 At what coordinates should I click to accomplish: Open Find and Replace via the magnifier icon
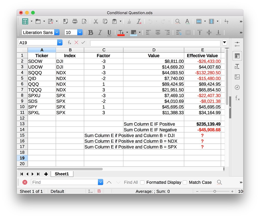click(x=177, y=21)
